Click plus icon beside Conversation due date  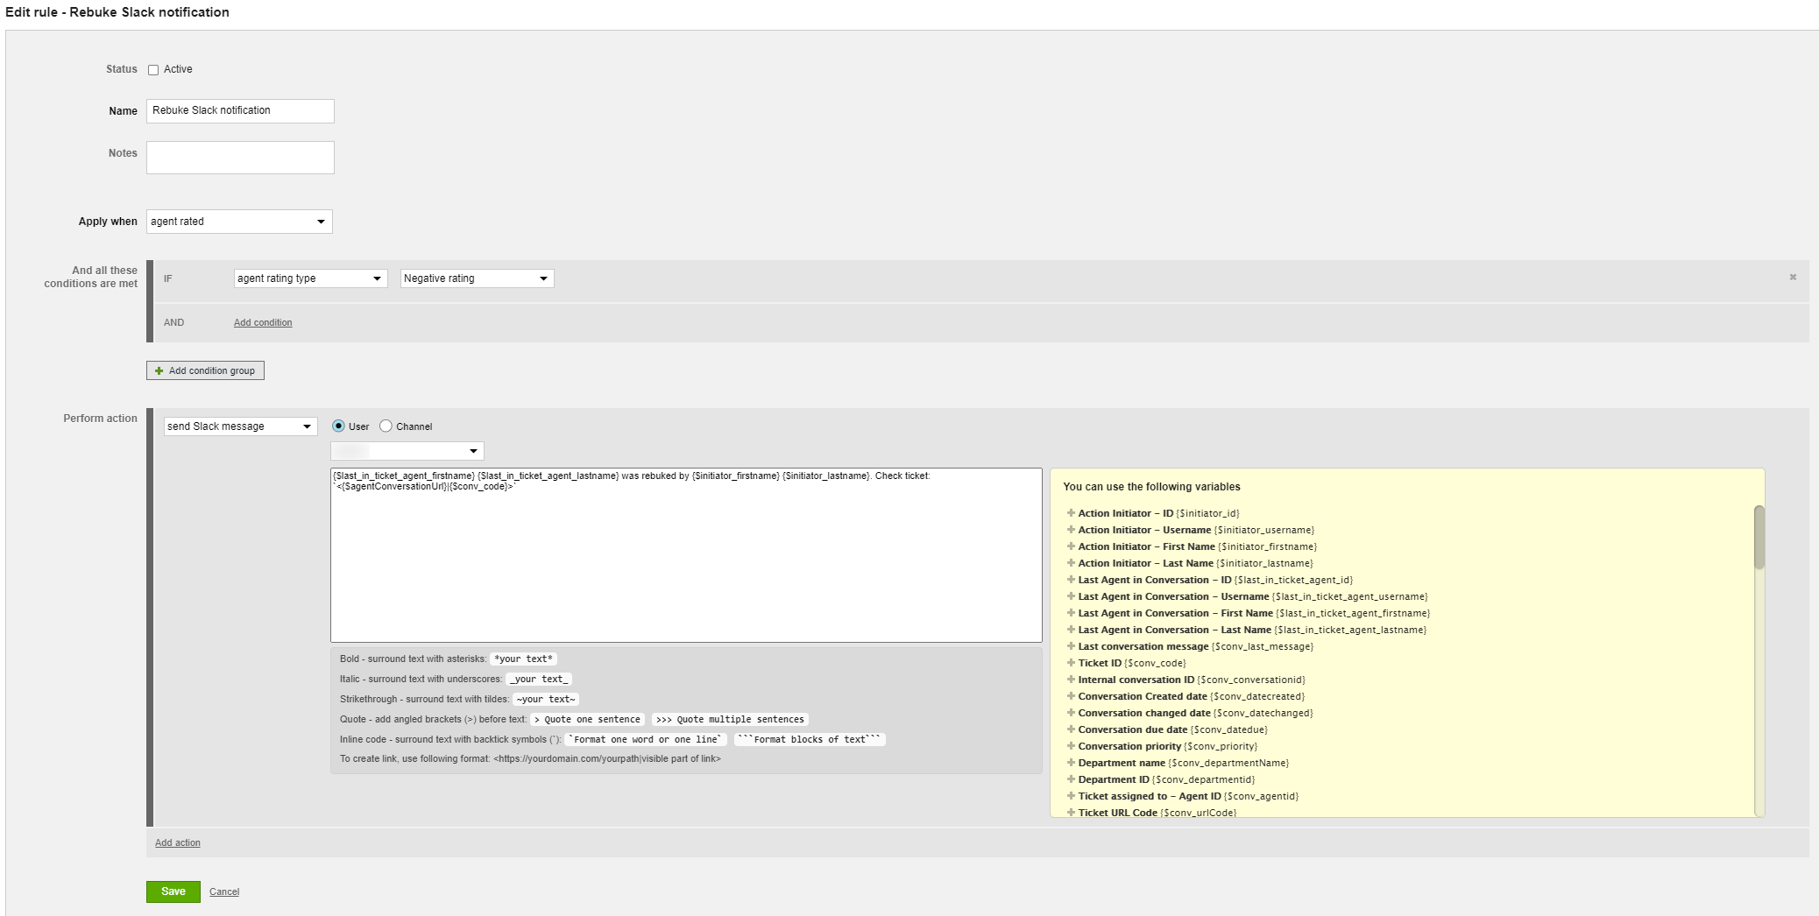[1071, 729]
